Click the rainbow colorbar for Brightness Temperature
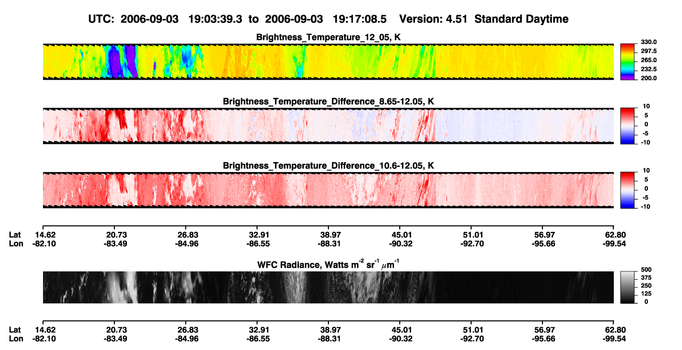 pyautogui.click(x=627, y=61)
